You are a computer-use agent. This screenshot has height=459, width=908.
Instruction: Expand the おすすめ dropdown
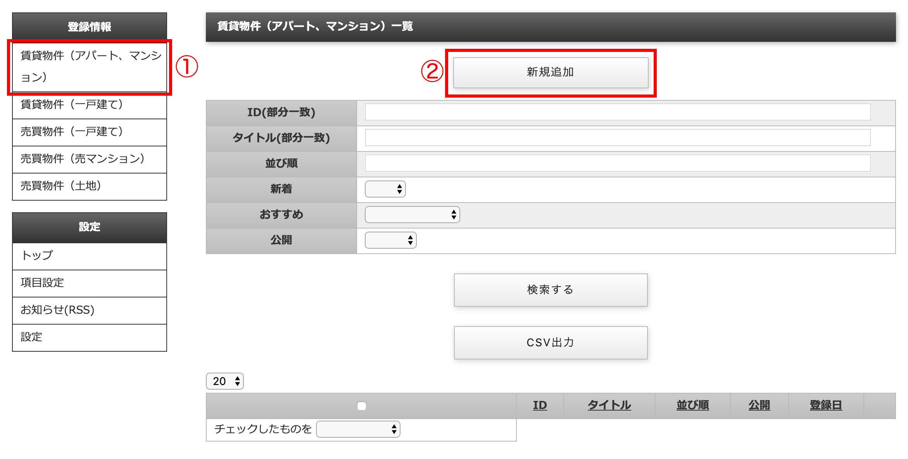coord(412,215)
